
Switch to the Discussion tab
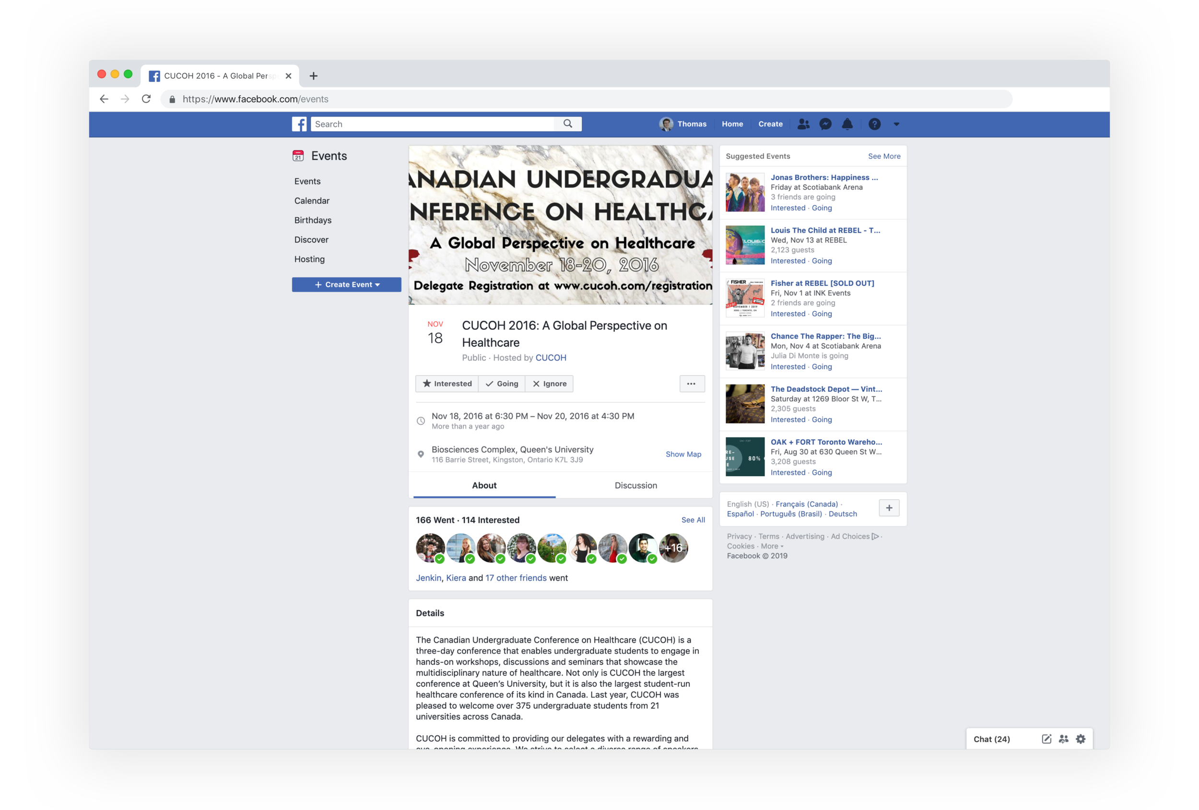click(635, 485)
